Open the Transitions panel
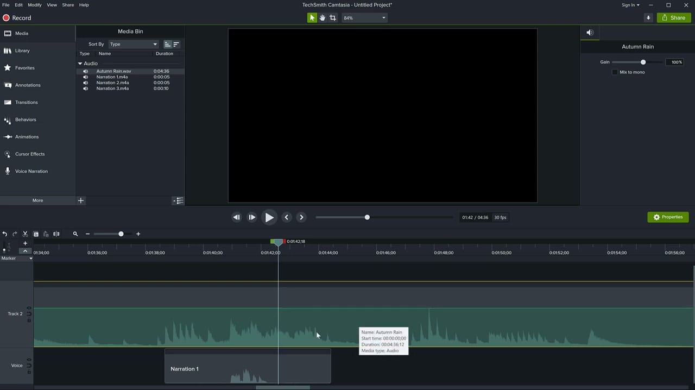 (x=26, y=102)
